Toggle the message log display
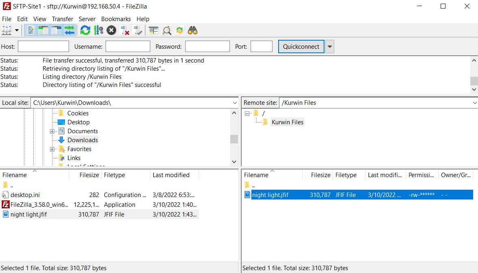This screenshot has height=273, width=478. click(30, 30)
